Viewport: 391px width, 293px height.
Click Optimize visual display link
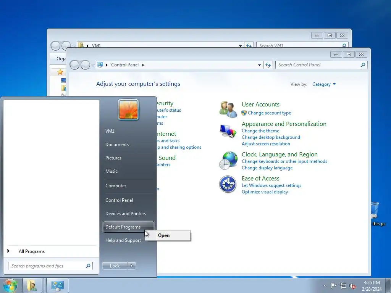pyautogui.click(x=265, y=192)
